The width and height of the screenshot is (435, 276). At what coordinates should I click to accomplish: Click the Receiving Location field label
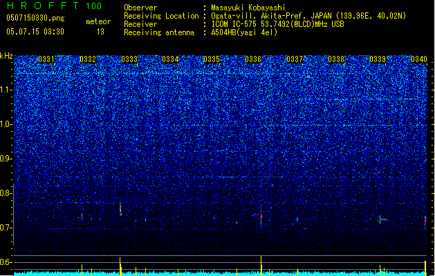(161, 16)
